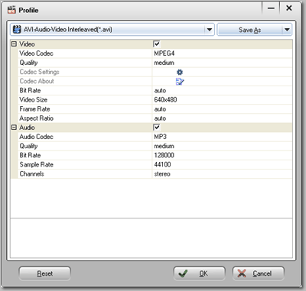Screen dimensions: 306x291
Task: Select the audio Quality medium value
Action: [x=164, y=146]
